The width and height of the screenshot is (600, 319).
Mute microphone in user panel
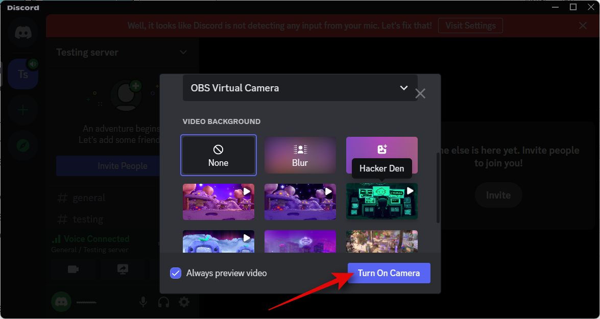pos(143,302)
